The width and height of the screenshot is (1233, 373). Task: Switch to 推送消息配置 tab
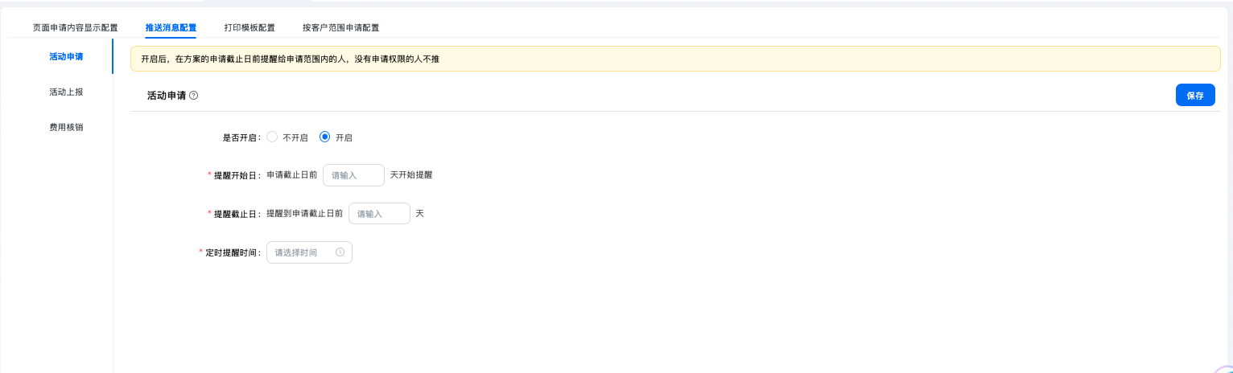[171, 27]
